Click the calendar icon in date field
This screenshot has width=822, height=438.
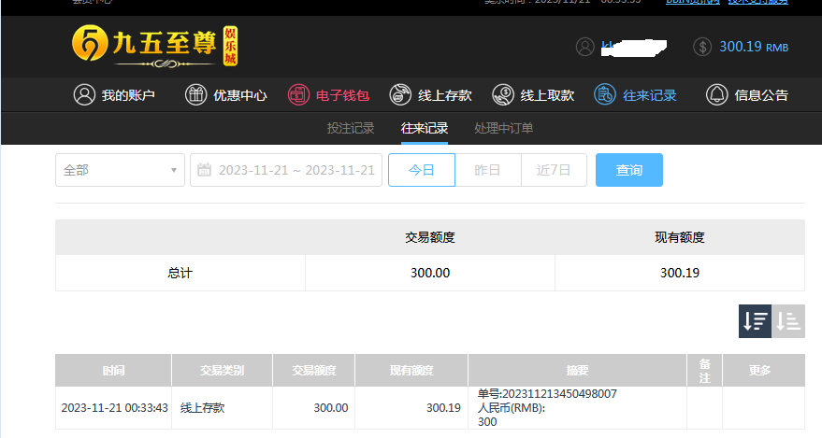point(205,170)
